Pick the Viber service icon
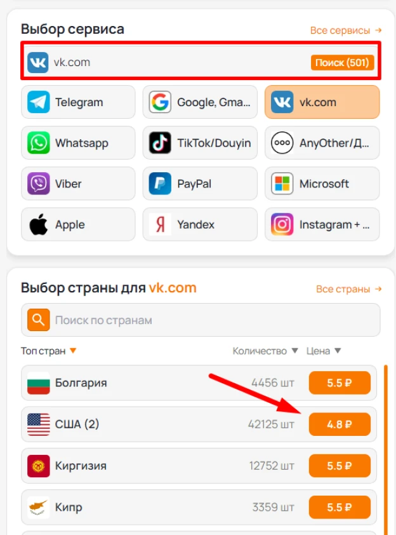Image resolution: width=396 pixels, height=535 pixels. coord(38,184)
